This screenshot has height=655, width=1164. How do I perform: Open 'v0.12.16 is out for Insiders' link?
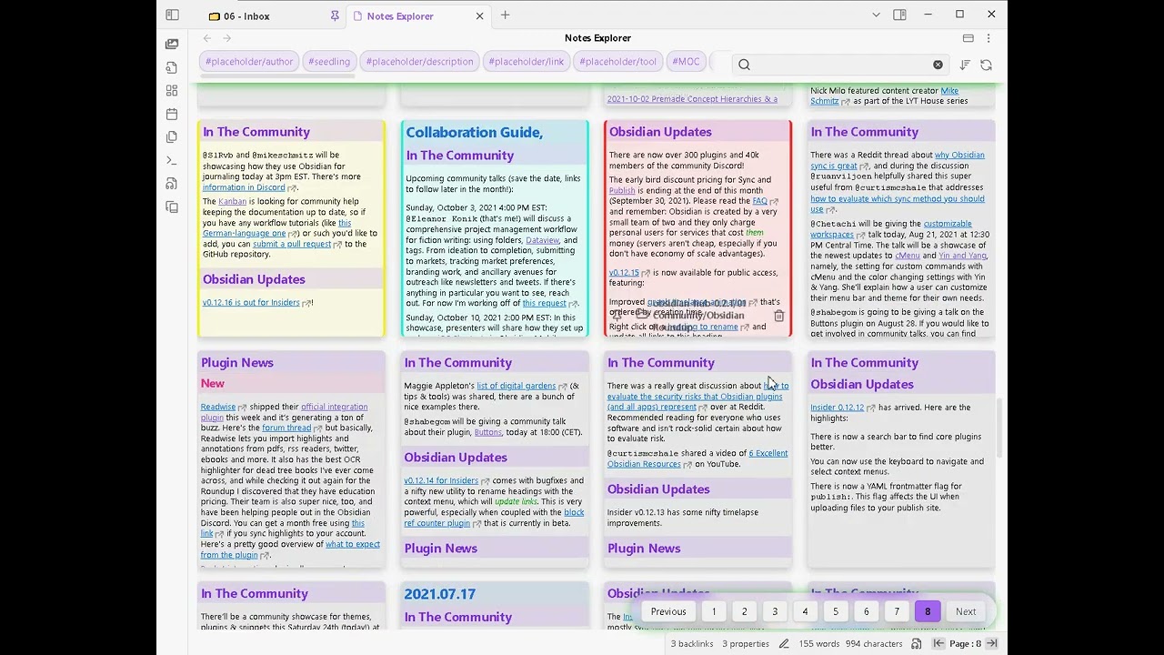pos(251,303)
